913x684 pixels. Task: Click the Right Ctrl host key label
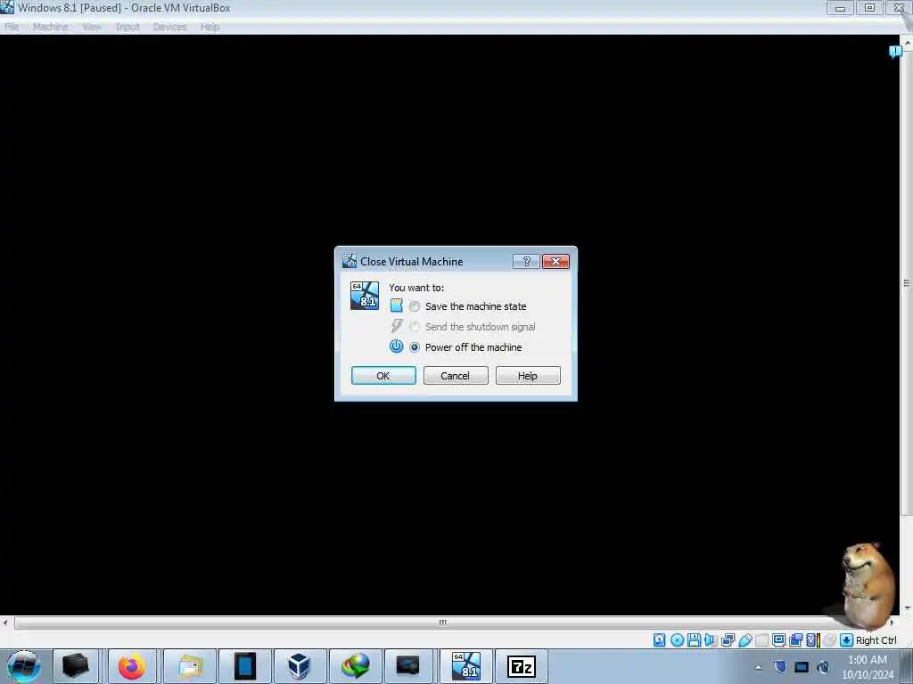[876, 640]
